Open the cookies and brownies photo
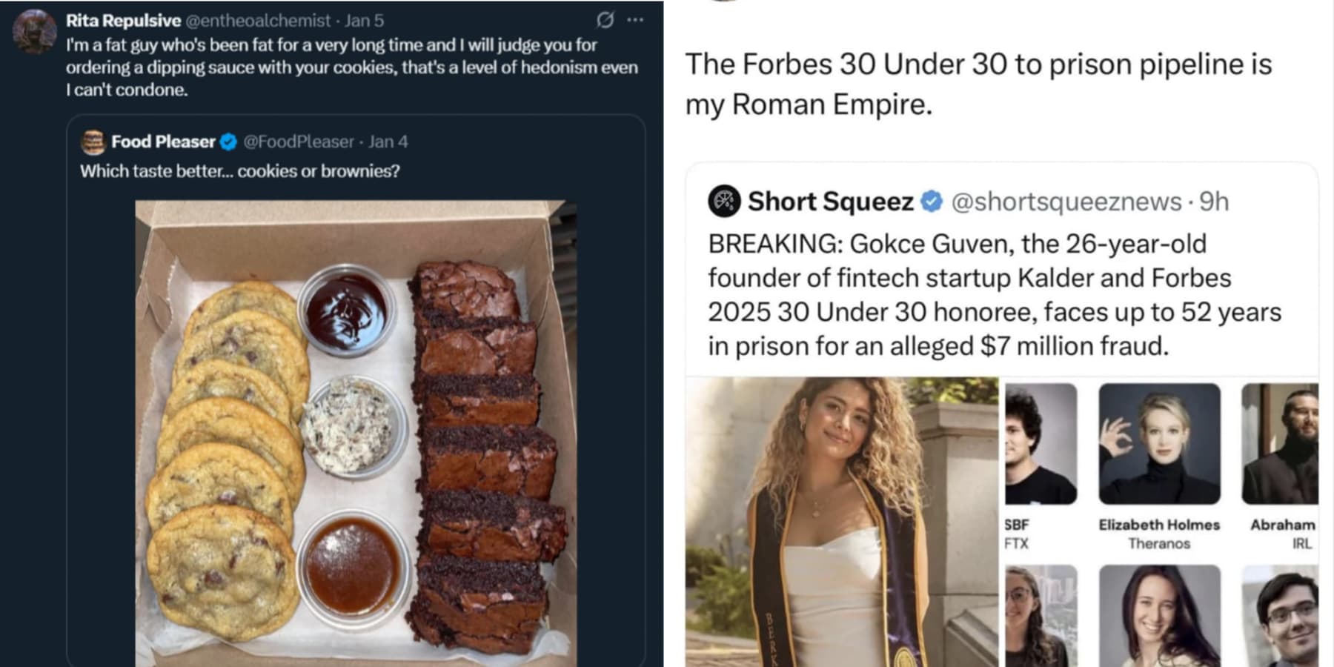The height and width of the screenshot is (667, 1334). 356,434
